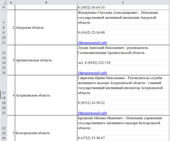
Task: Click cell with phone 8 (3852) 56-64-33
Action: tap(123, 7)
